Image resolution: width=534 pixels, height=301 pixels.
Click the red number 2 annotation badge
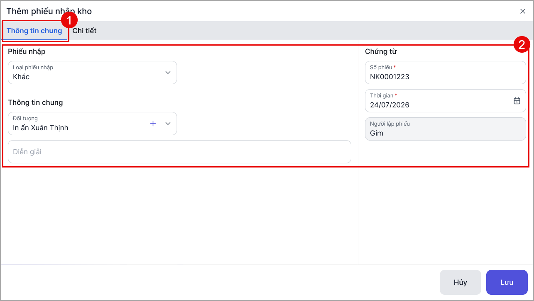click(x=522, y=45)
